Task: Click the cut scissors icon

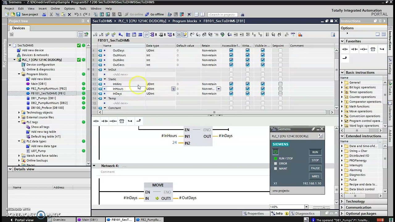Action: (51, 14)
